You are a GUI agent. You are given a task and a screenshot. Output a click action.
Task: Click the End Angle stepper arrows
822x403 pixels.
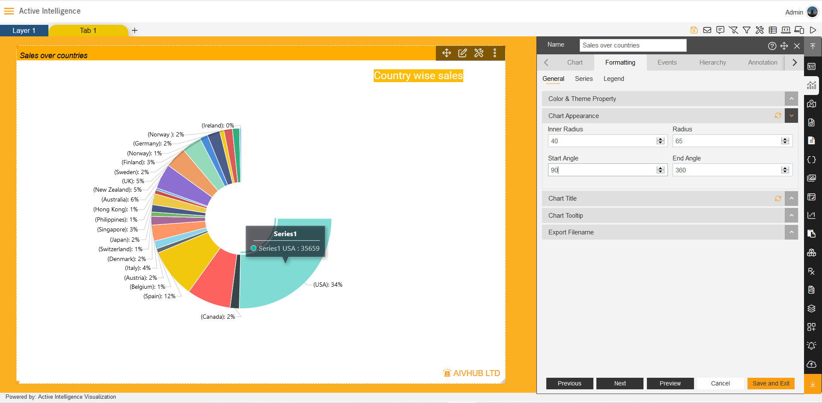785,170
